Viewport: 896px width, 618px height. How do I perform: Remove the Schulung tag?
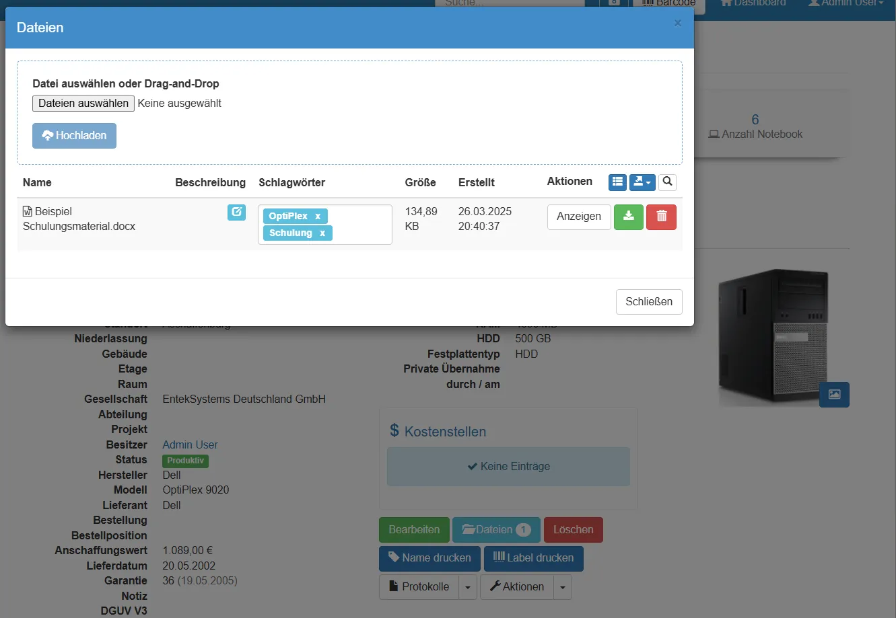tap(322, 233)
